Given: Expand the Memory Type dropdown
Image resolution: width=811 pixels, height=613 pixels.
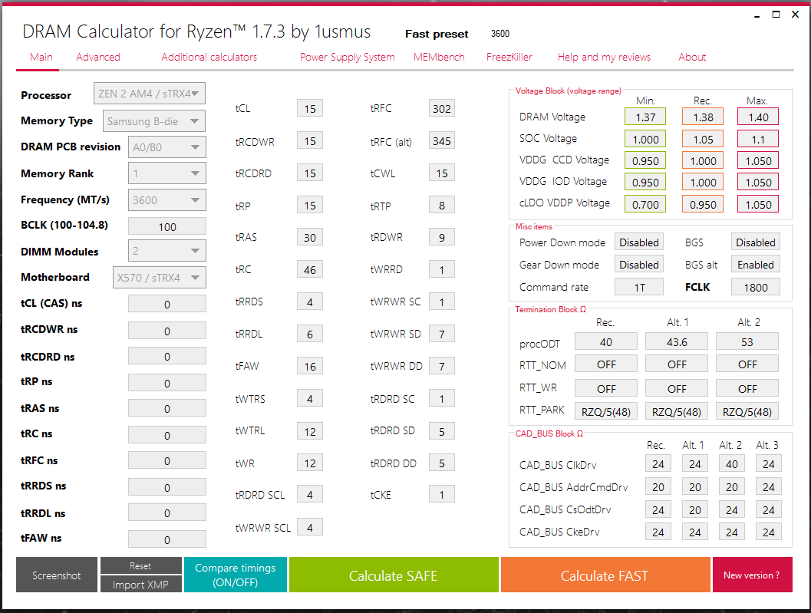Looking at the screenshot, I should pyautogui.click(x=154, y=121).
